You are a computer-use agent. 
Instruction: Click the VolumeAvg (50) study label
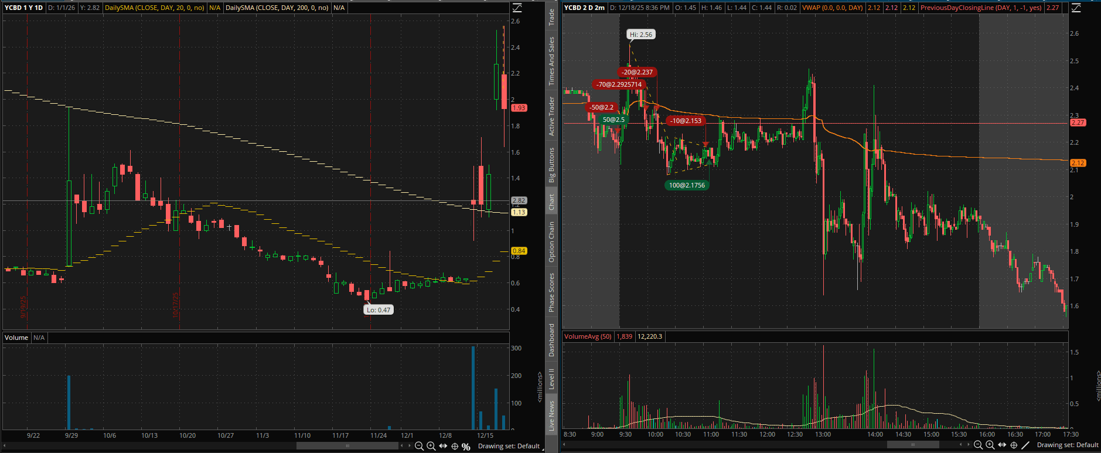588,336
